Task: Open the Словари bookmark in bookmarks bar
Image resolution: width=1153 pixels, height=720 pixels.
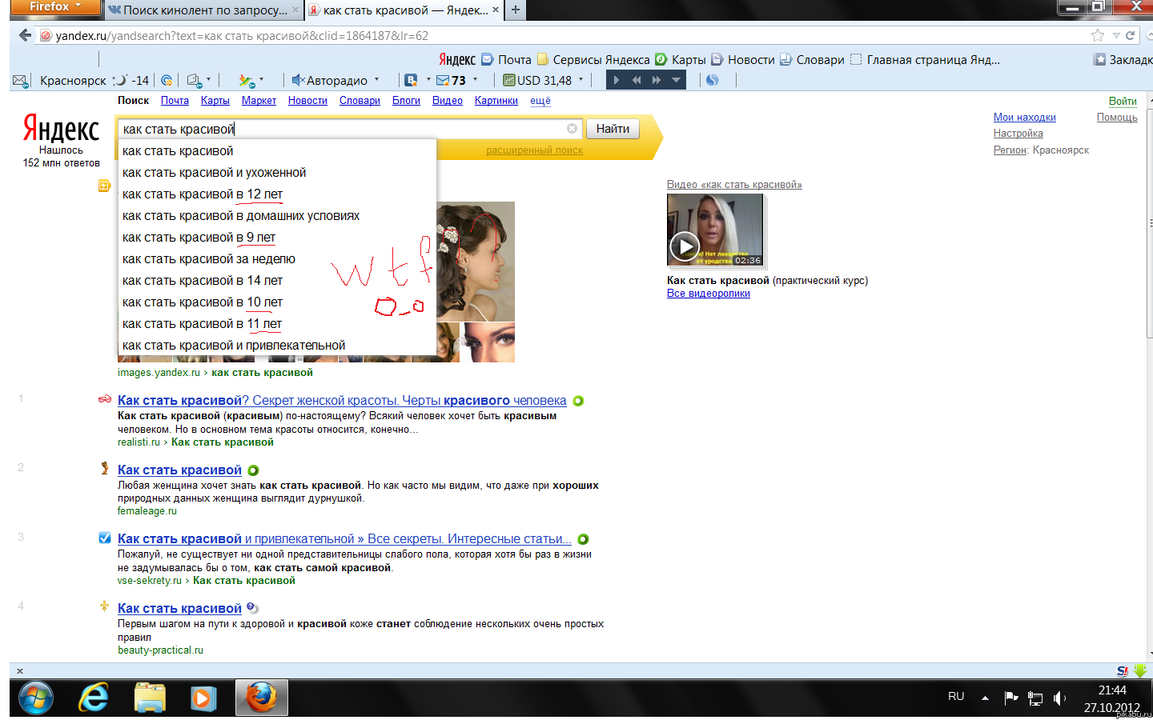Action: (x=812, y=59)
